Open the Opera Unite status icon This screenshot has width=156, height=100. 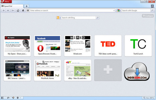[x=14, y=98]
